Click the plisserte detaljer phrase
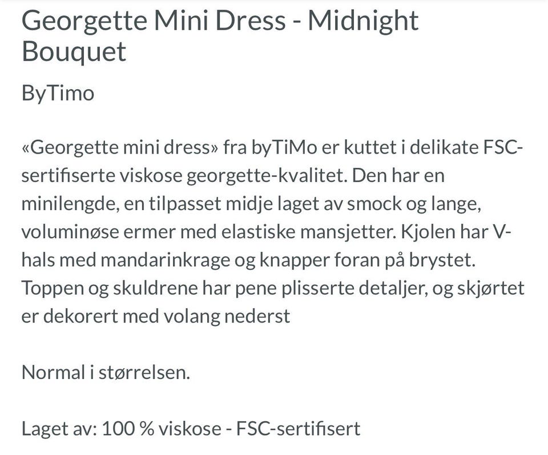This screenshot has height=455, width=548. (354, 289)
